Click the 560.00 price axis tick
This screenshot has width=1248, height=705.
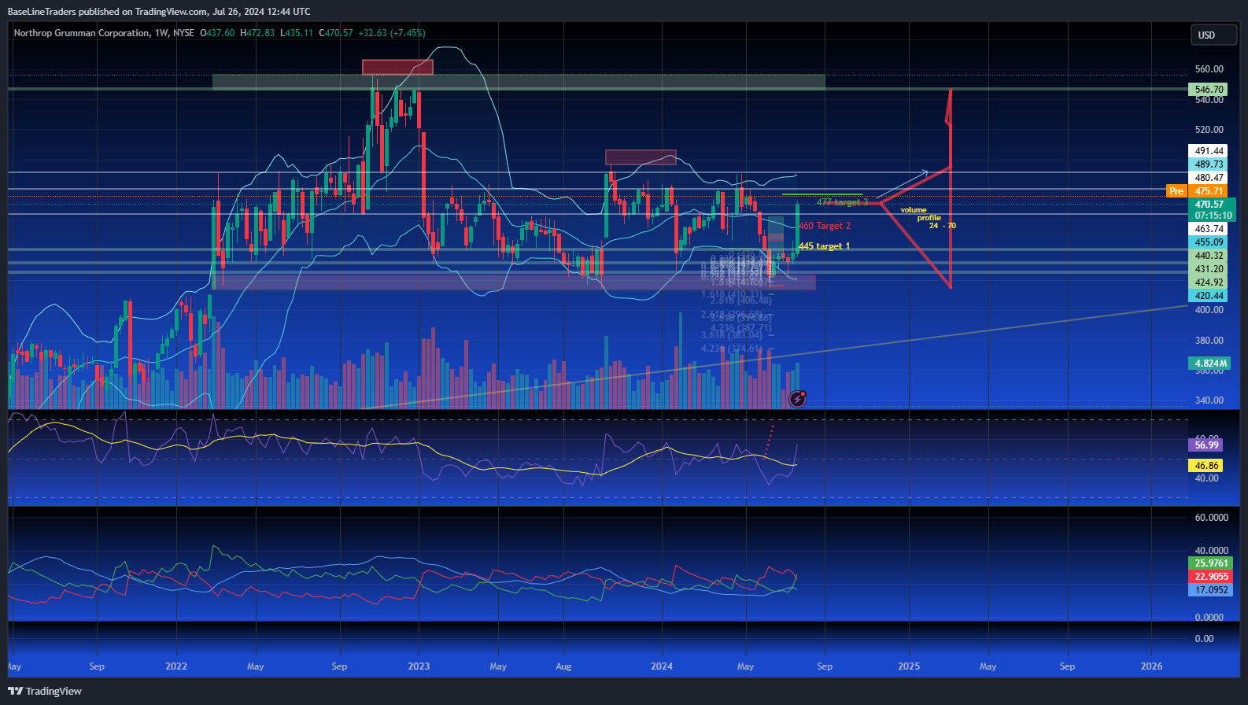click(1209, 69)
